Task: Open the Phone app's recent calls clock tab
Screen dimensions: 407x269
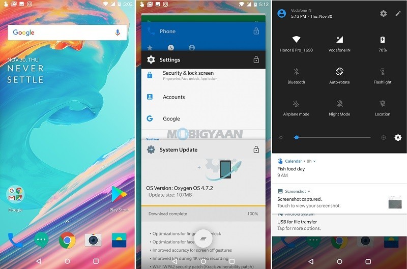Action: [x=171, y=47]
